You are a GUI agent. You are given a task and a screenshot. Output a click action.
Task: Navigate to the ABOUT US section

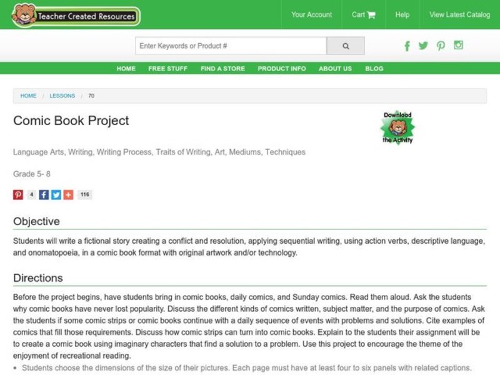tap(334, 69)
